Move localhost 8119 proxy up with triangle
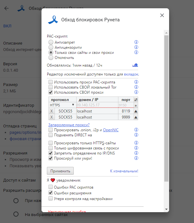 136,111
